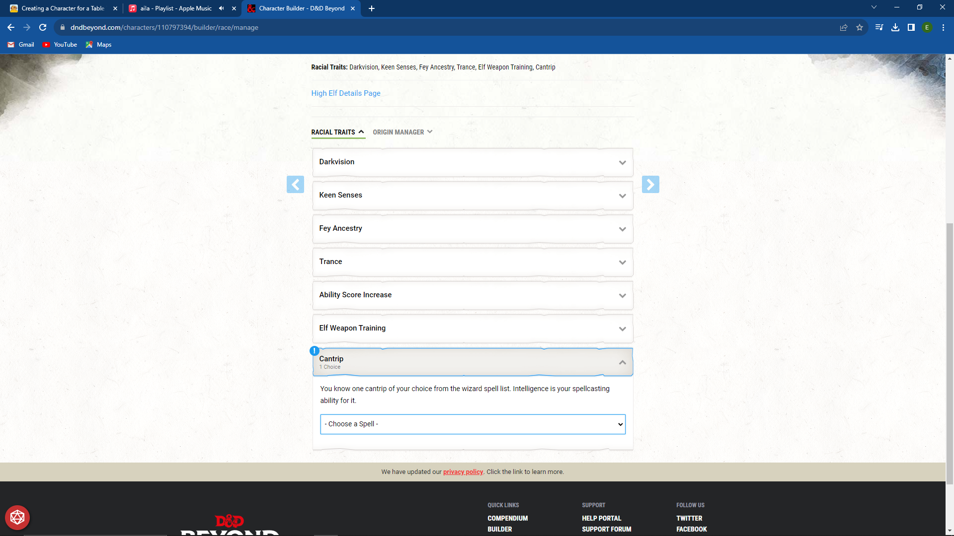Click the profile avatar in the browser toolbar
The image size is (954, 536).
click(x=927, y=27)
